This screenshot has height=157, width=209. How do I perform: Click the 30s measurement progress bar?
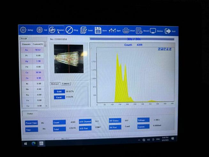click(132, 39)
